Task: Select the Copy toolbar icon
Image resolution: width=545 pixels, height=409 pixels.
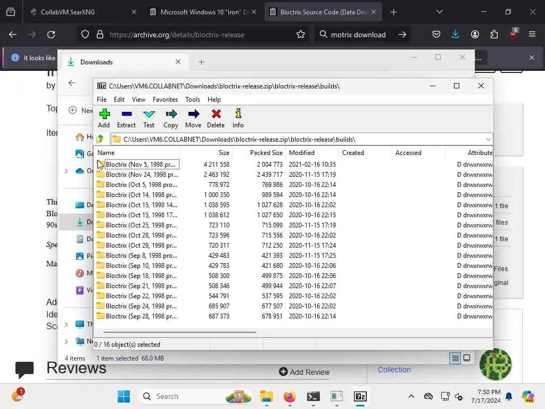Action: point(171,118)
